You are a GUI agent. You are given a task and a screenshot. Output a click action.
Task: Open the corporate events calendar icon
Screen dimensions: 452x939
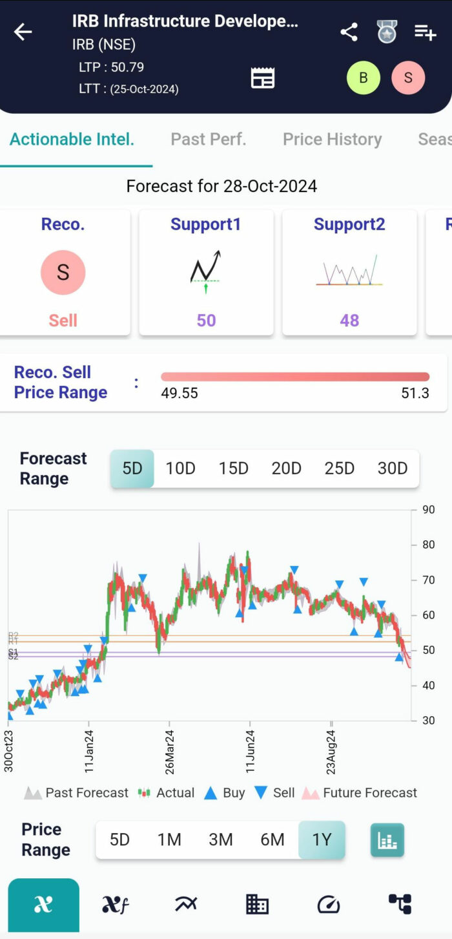coord(262,76)
